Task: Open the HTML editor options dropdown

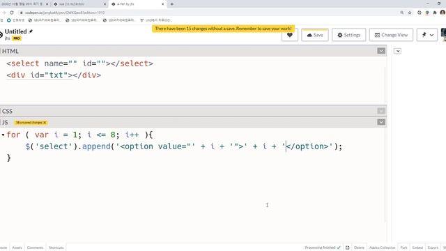Action: coord(381,51)
